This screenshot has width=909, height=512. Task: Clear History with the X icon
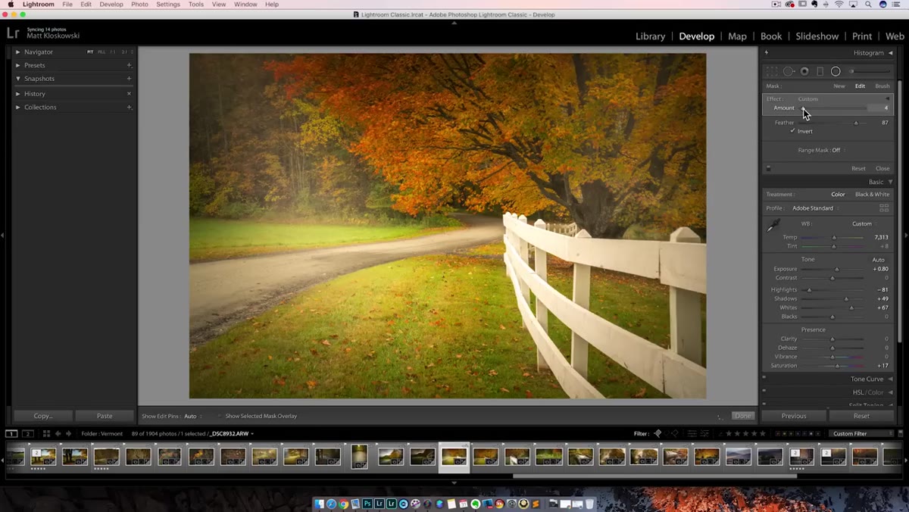tap(129, 93)
